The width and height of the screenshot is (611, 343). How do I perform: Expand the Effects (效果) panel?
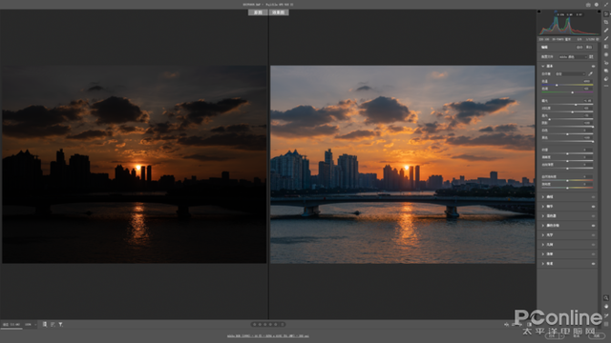[543, 254]
